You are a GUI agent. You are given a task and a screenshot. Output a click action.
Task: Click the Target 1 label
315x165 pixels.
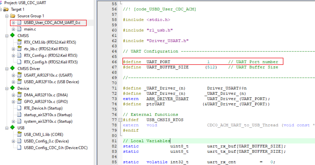pyautogui.click(x=17, y=9)
